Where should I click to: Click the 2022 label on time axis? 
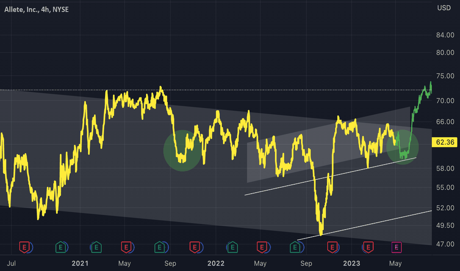(216, 264)
